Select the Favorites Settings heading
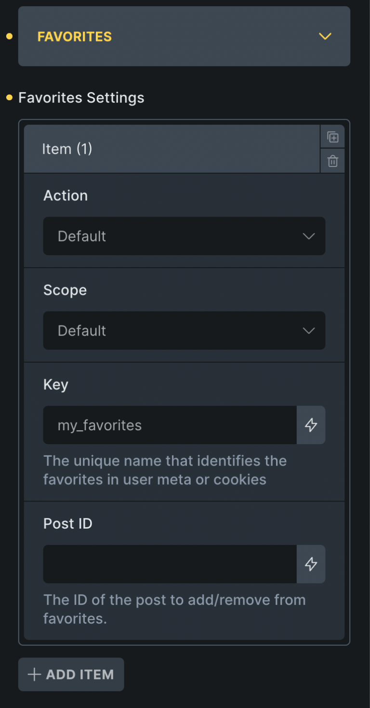This screenshot has height=708, width=370. coord(81,97)
